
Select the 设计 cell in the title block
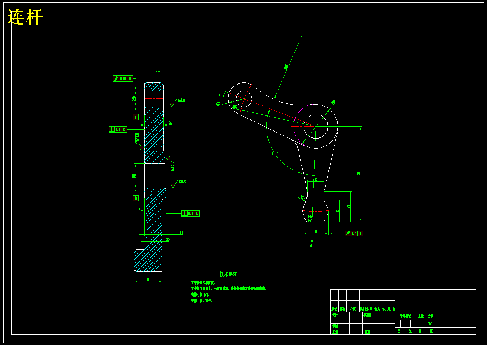coord(335,315)
